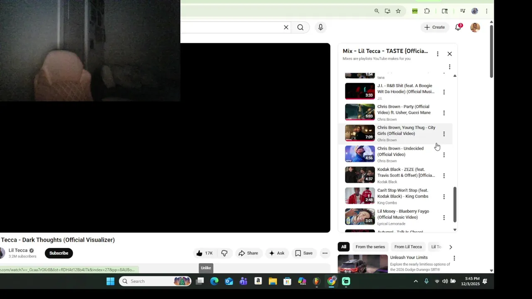Open options for Can't Stop Won't Stop video
Image resolution: width=532 pixels, height=299 pixels.
(444, 197)
